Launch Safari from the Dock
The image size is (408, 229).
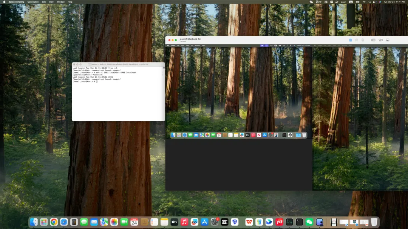point(64,222)
